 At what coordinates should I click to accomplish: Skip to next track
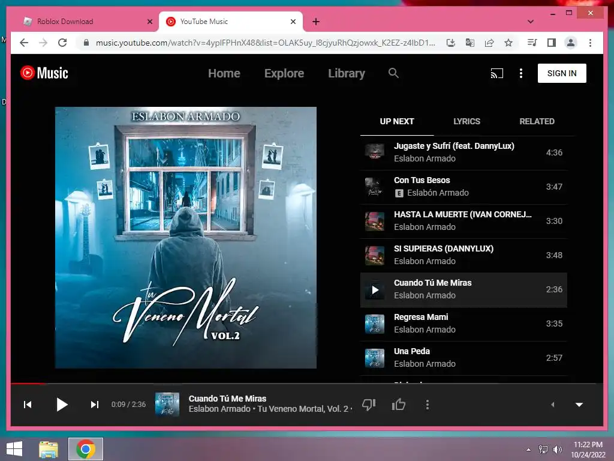pos(94,405)
